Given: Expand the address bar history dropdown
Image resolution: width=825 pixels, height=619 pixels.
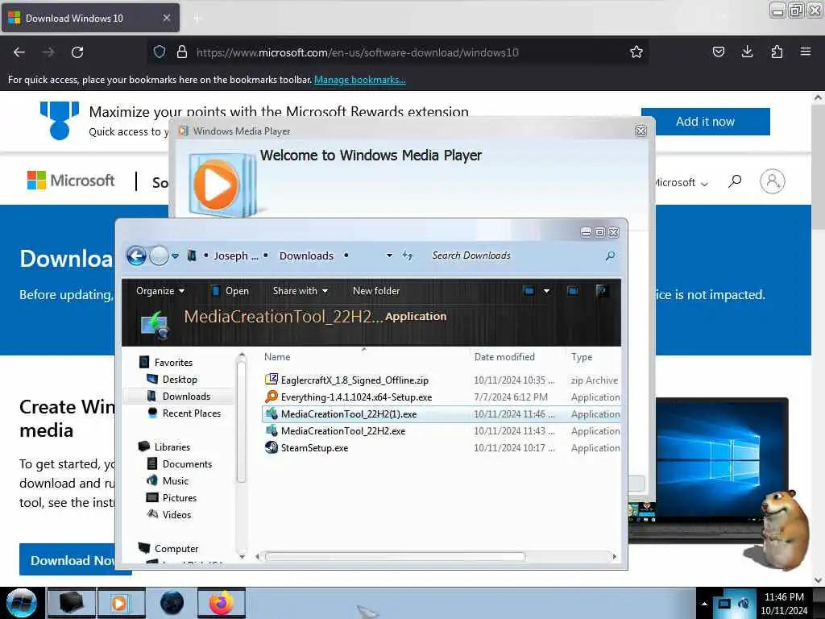Looking at the screenshot, I should tap(389, 255).
